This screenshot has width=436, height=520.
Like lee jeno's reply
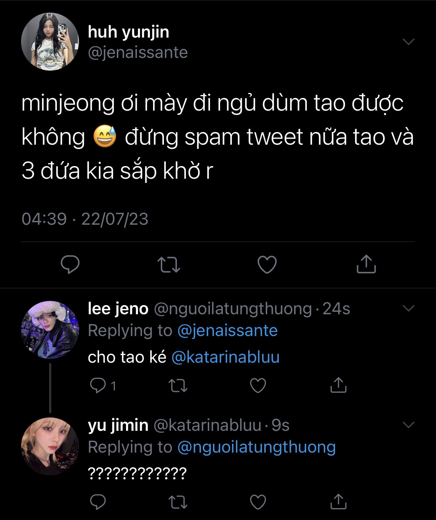coord(258,386)
